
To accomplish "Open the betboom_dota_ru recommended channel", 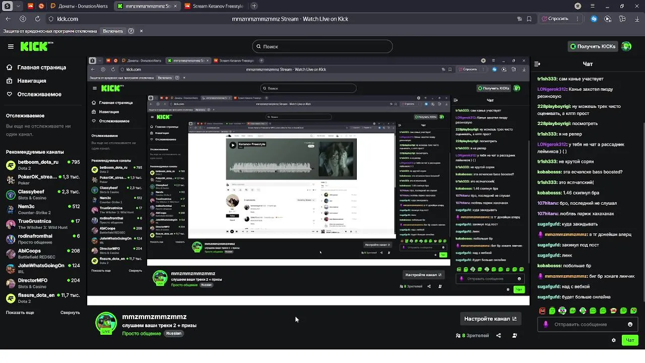I will coord(43,165).
